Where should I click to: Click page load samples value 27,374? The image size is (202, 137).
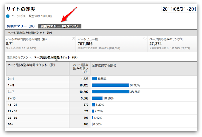coord(156,44)
